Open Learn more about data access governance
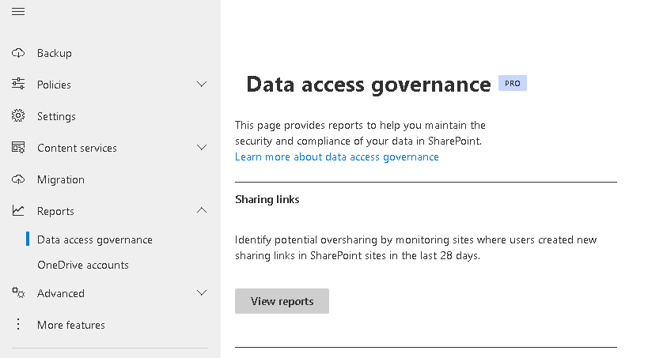Screen dimensions: 648x358 (x=337, y=157)
